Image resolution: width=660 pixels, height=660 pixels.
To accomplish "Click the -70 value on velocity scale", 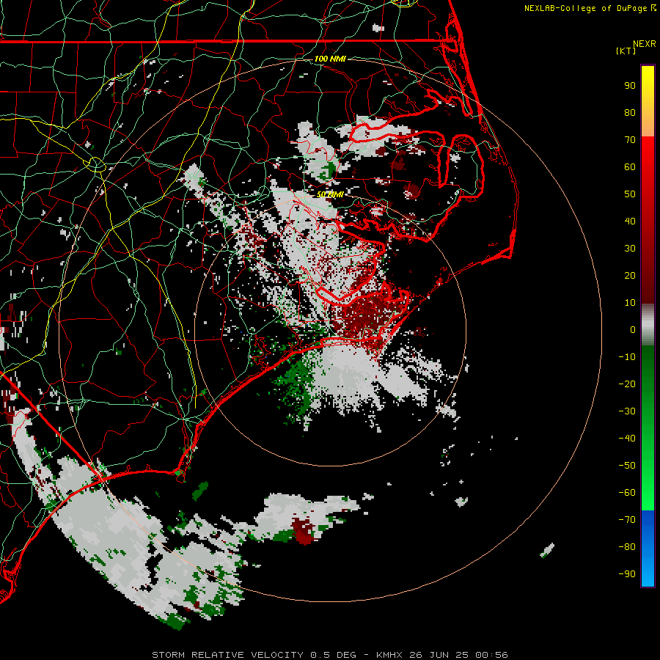I will tap(627, 520).
